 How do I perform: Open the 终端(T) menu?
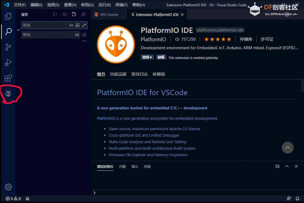pyautogui.click(x=122, y=5)
